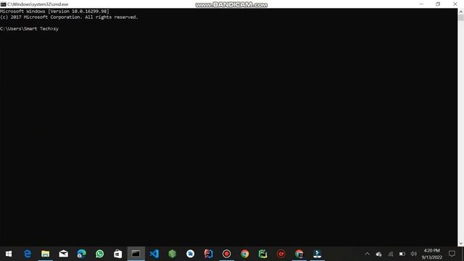
Task: Open the cloud sync tray icon
Action: 378,254
